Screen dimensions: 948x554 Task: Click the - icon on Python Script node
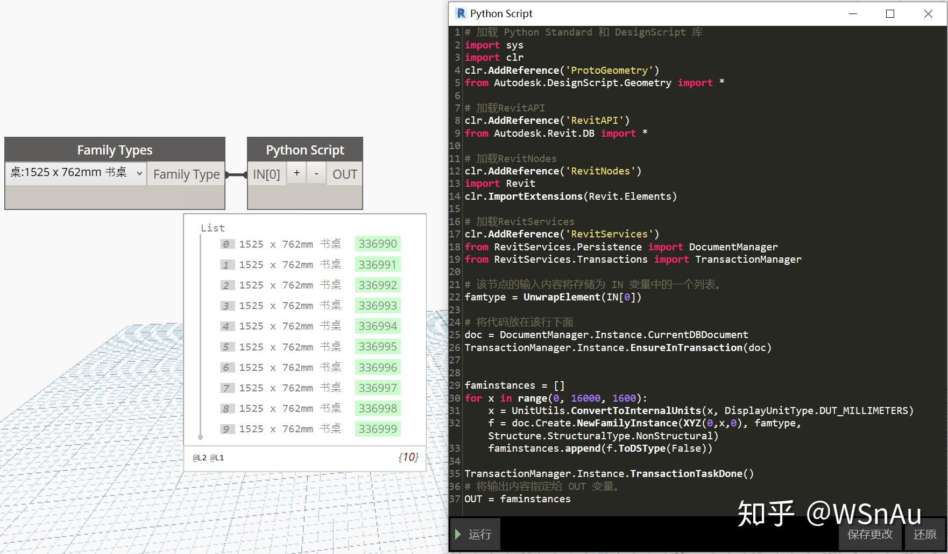316,173
